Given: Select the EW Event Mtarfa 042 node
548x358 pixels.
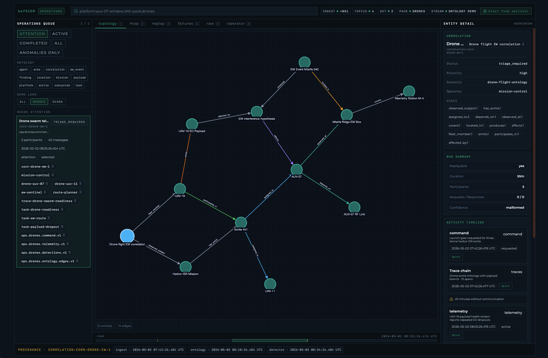Looking at the screenshot, I should point(305,62).
